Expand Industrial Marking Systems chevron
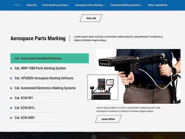 point(142,5)
